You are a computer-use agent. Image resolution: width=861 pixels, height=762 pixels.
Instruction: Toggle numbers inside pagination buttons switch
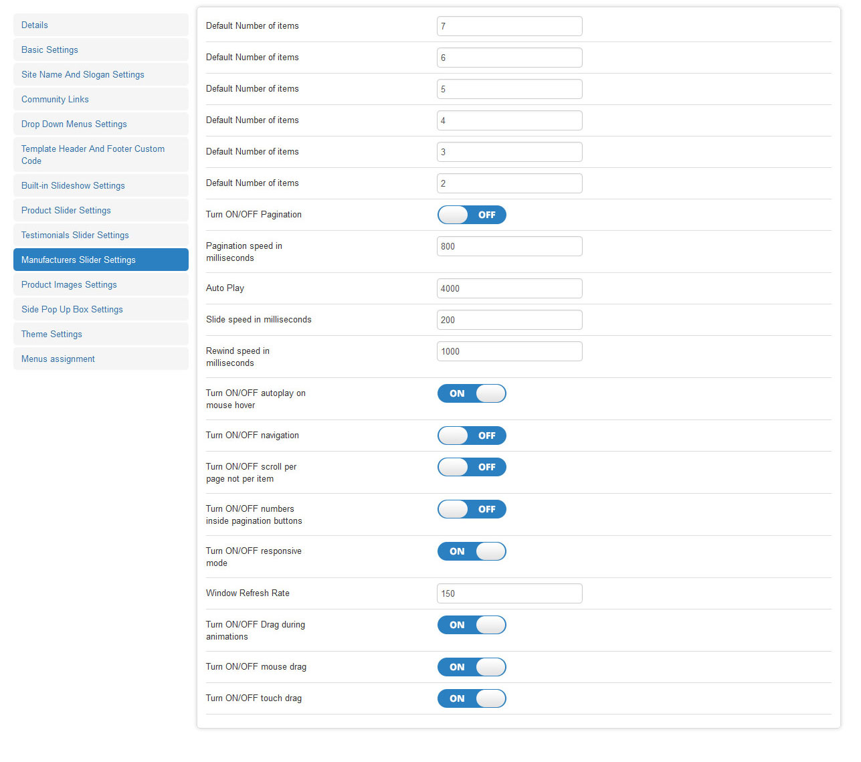[472, 509]
